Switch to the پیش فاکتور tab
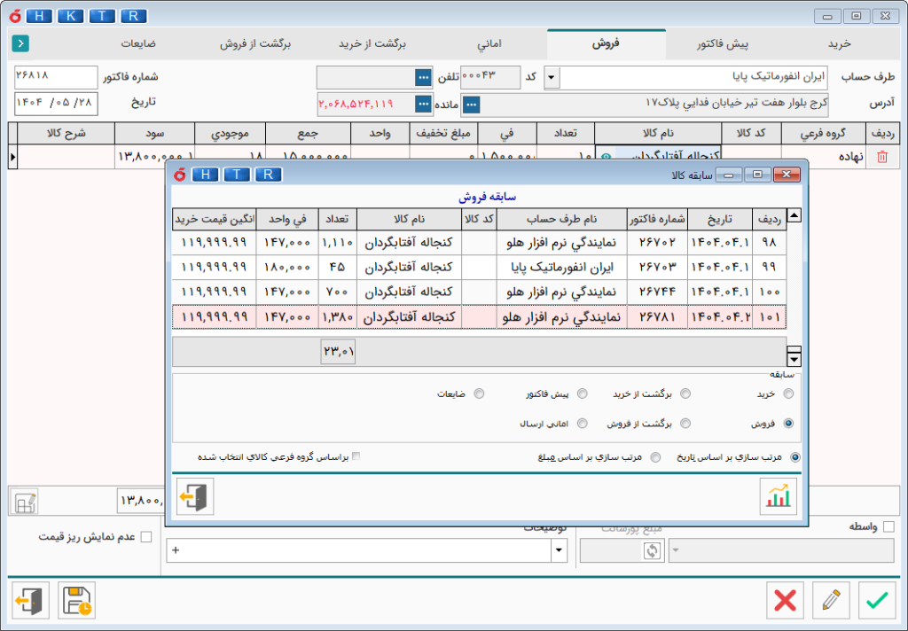Viewport: 908px width, 631px height. pos(723,44)
